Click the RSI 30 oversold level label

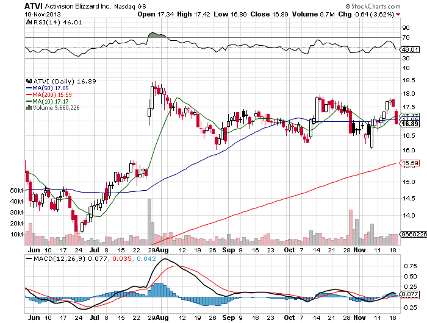click(x=406, y=59)
